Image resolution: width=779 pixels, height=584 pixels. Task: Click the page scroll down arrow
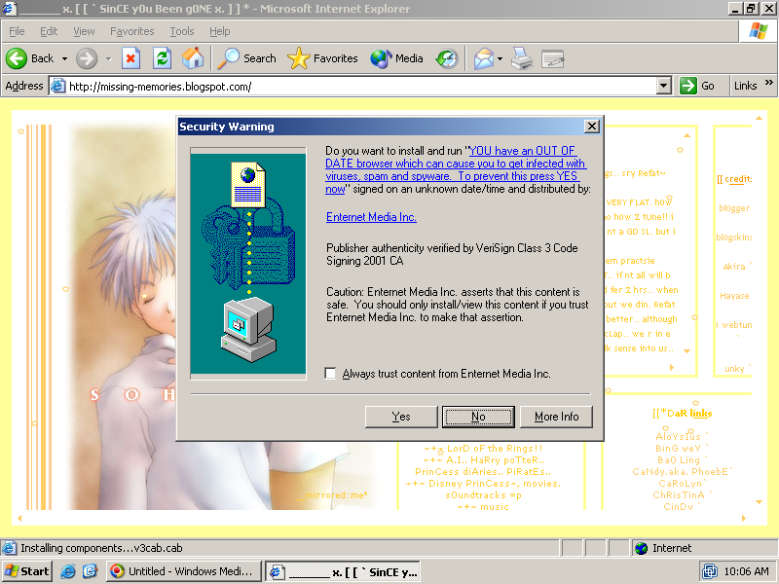[759, 502]
